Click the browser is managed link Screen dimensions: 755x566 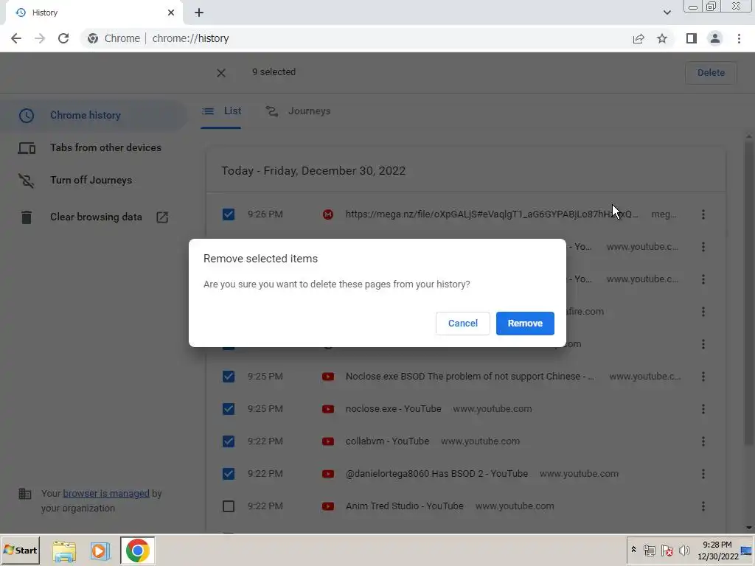pyautogui.click(x=106, y=494)
